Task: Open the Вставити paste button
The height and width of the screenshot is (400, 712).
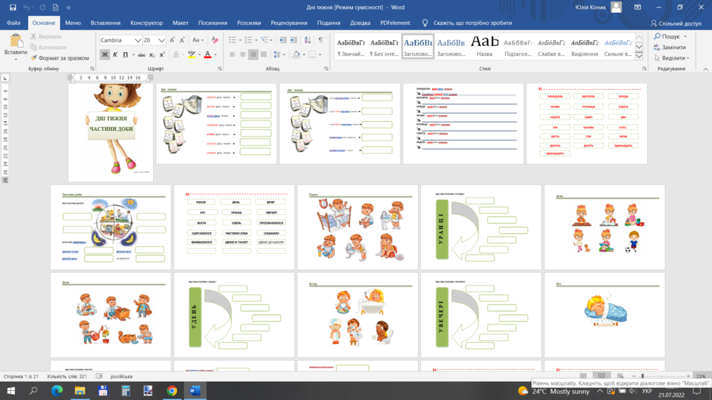Action: [15, 47]
